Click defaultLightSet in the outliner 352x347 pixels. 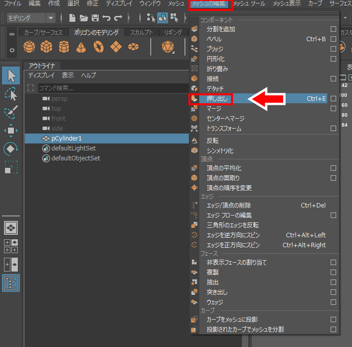click(73, 148)
